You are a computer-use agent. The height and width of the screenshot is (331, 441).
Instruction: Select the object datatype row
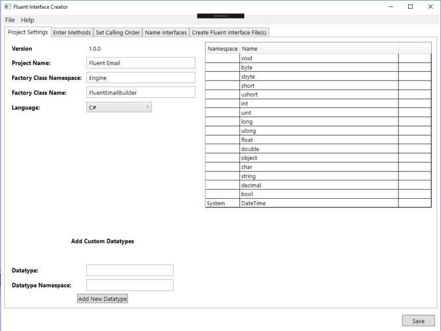coord(318,158)
